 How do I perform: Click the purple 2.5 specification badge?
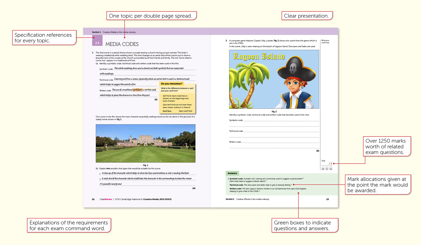pos(97,41)
